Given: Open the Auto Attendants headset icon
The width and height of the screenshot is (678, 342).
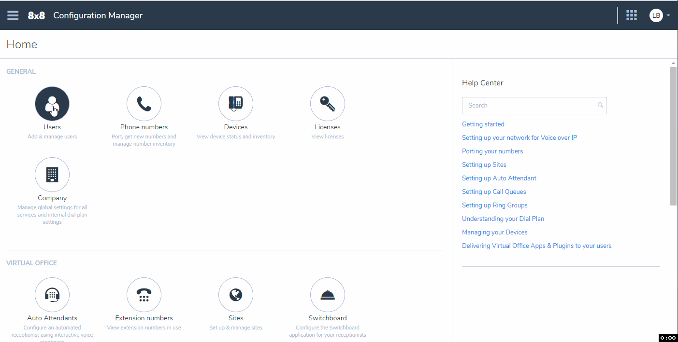Looking at the screenshot, I should point(52,295).
